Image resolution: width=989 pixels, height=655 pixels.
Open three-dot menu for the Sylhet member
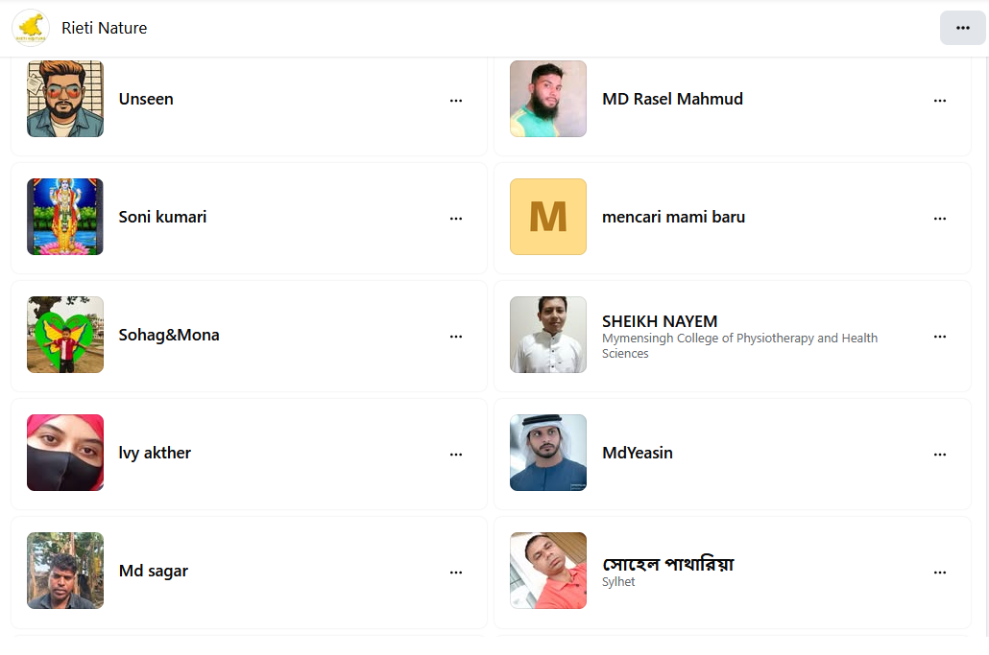(940, 572)
